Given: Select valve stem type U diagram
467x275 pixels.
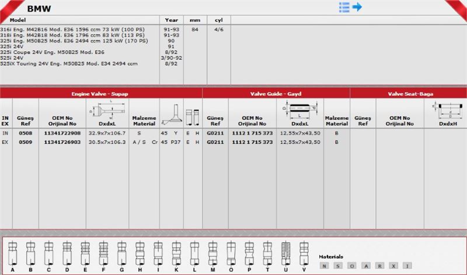Looking at the screenshot, I should pos(285,253).
